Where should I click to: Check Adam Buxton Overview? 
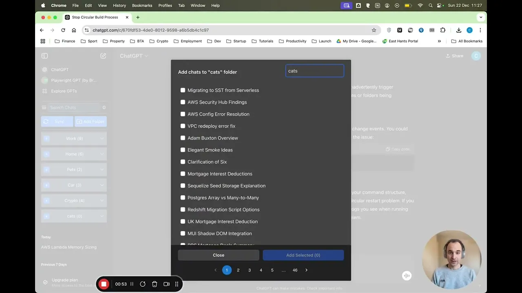pyautogui.click(x=183, y=138)
